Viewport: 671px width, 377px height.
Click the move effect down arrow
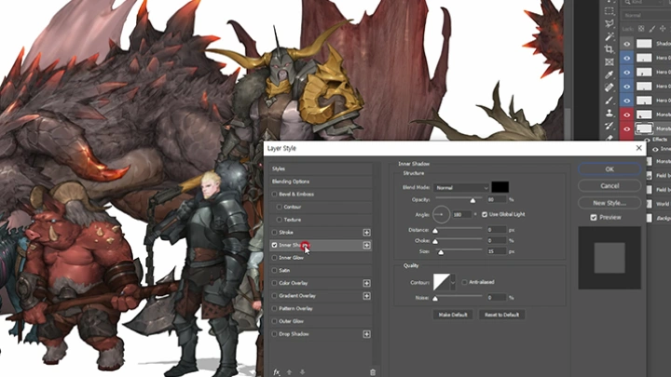click(302, 372)
